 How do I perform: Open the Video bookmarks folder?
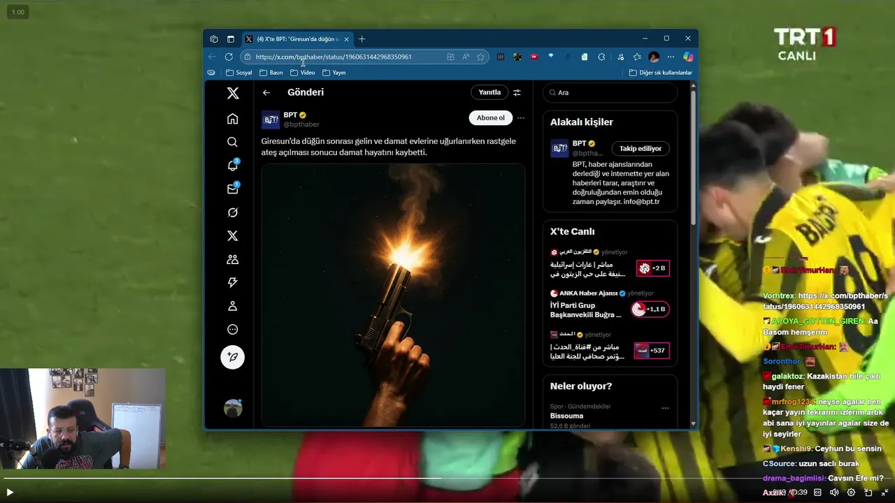pyautogui.click(x=303, y=73)
